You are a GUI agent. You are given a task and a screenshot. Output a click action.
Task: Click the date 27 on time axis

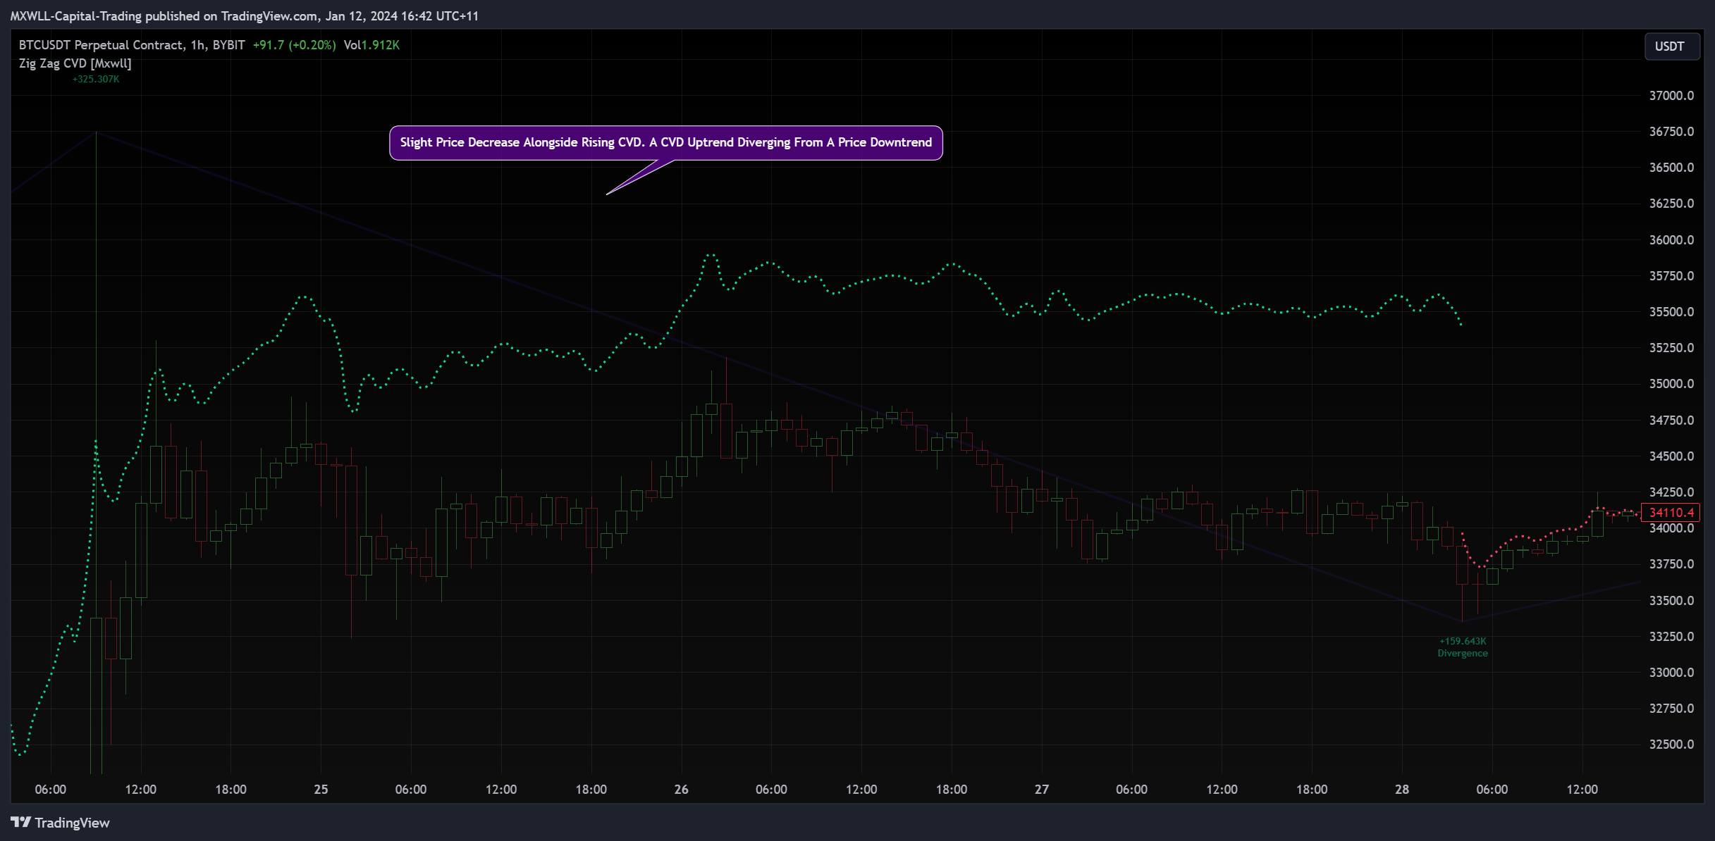point(1041,790)
